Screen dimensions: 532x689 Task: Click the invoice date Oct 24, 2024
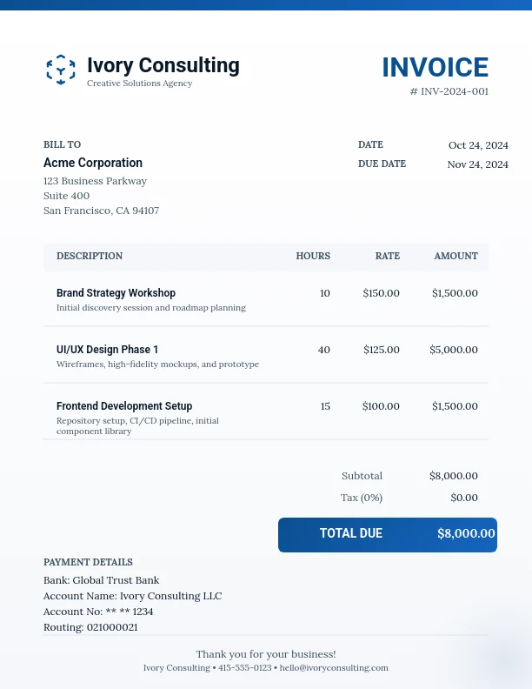[x=478, y=145]
